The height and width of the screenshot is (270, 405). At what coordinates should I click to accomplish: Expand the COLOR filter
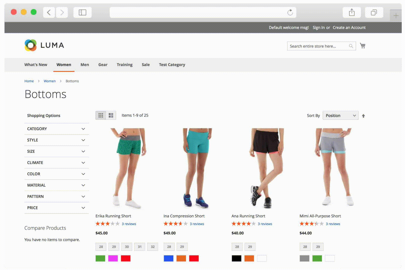tap(56, 174)
